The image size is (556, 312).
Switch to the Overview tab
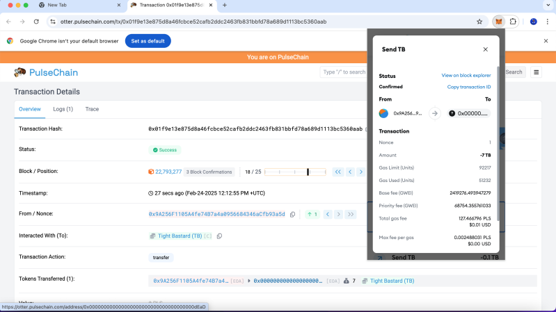click(30, 109)
